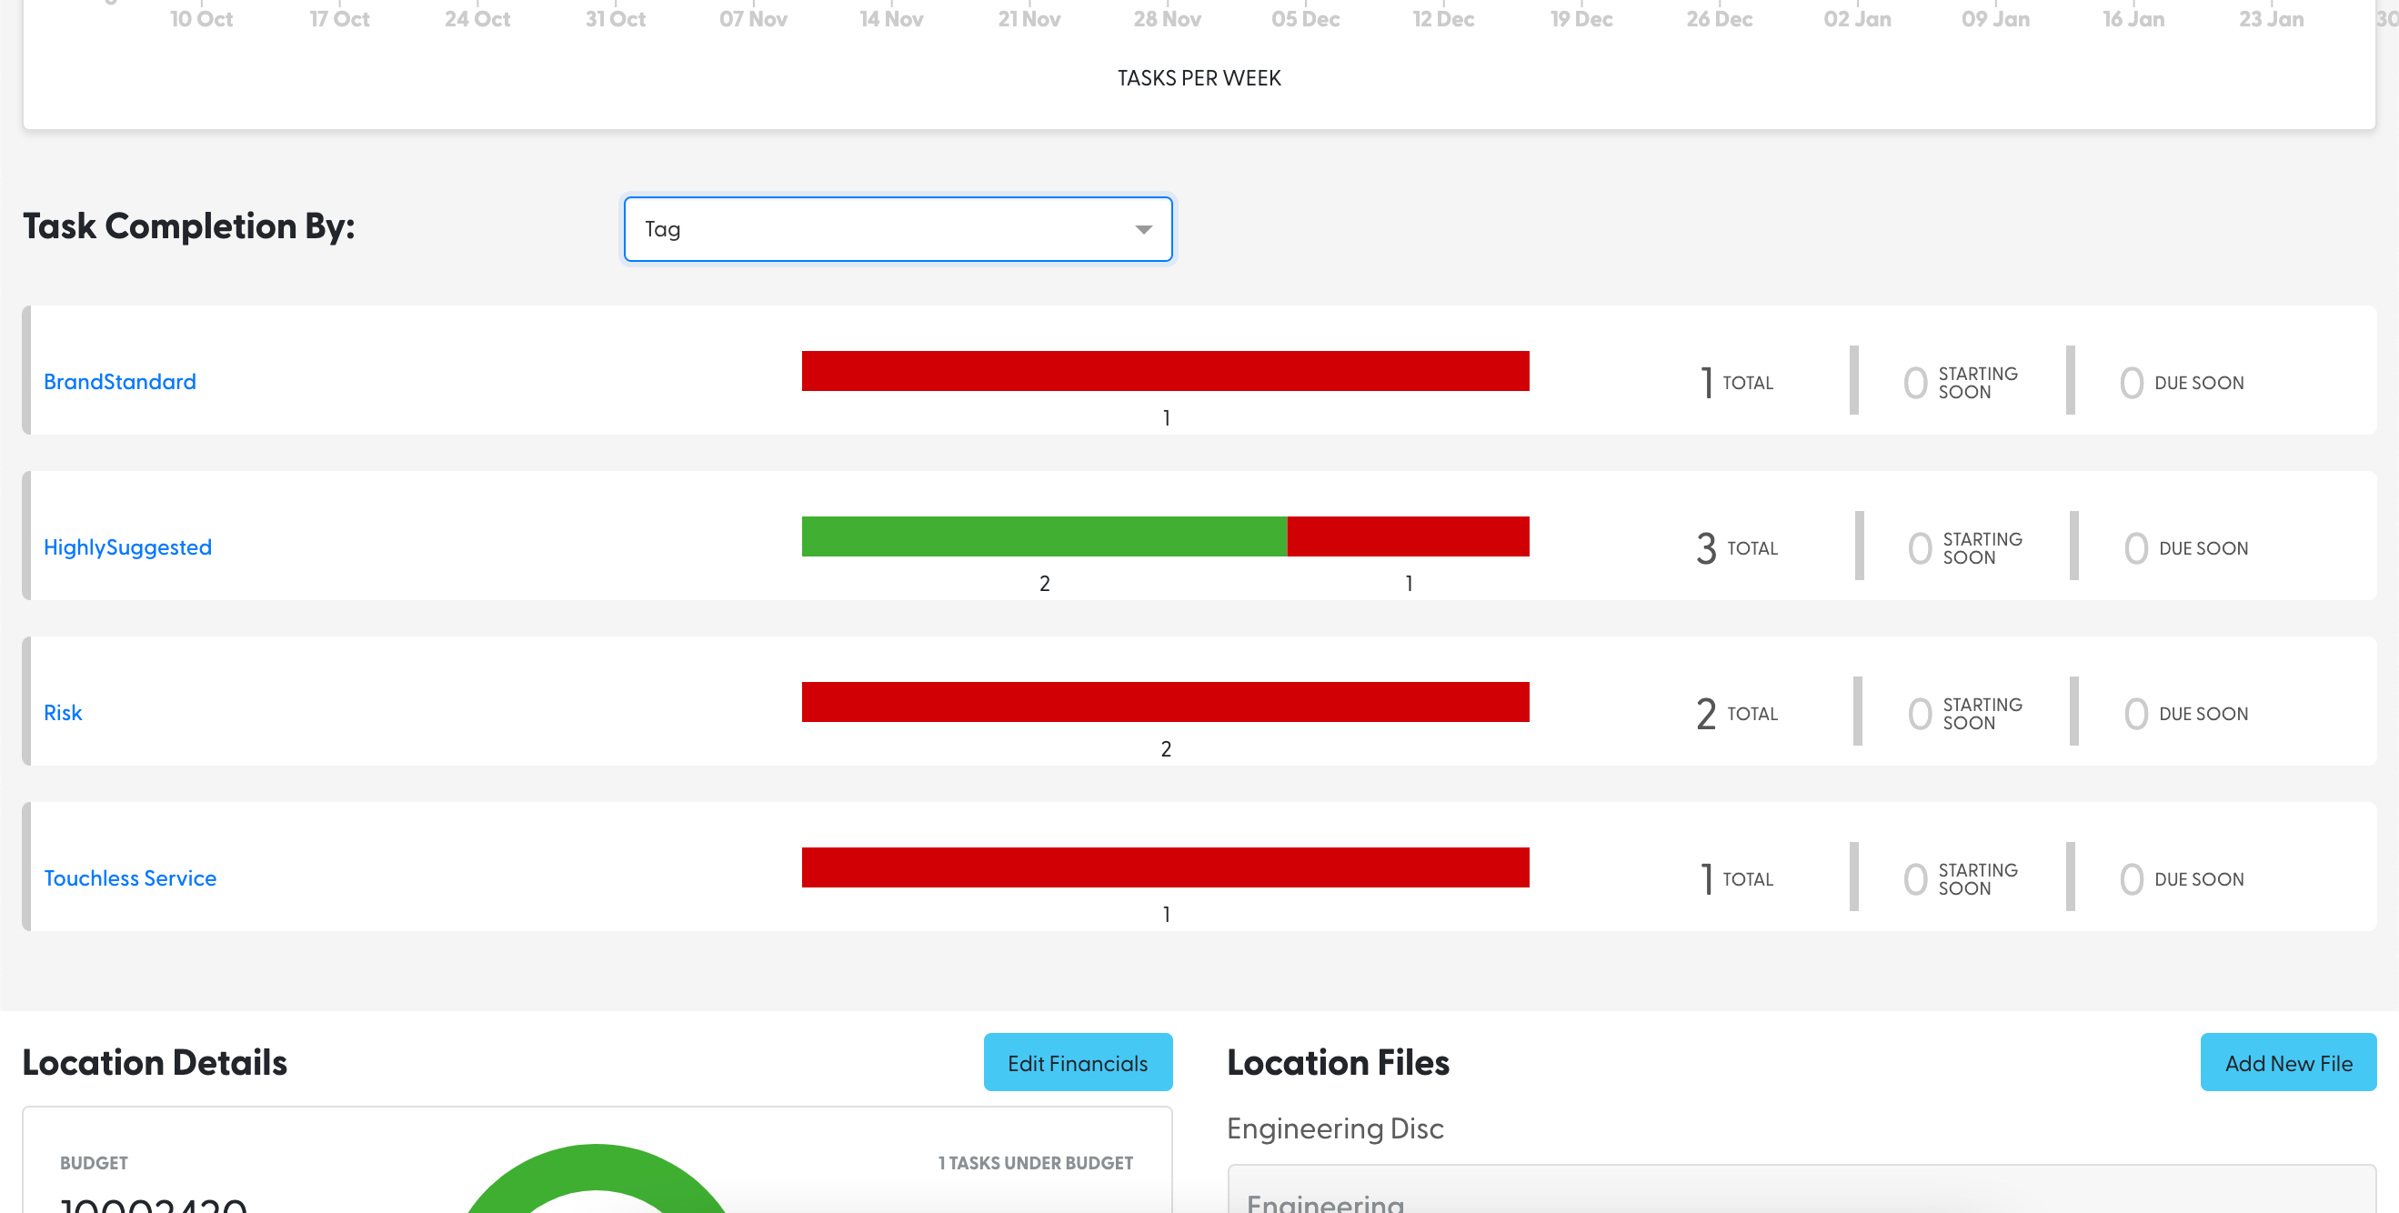This screenshot has width=2399, height=1213.
Task: Click the Location Details heading
Action: coord(155,1062)
